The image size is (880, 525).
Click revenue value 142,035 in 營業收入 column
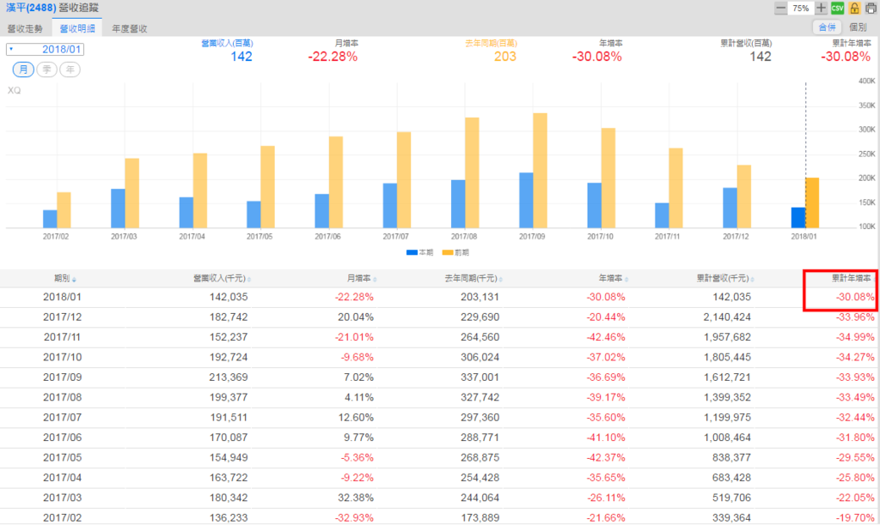pos(229,297)
